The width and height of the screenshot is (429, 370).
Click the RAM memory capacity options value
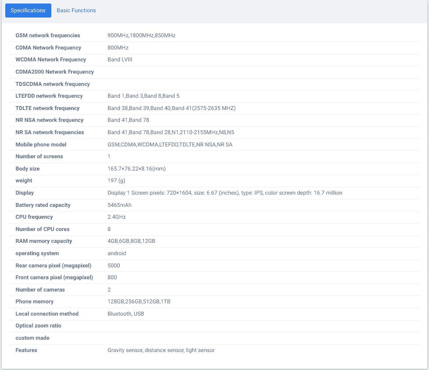[131, 241]
